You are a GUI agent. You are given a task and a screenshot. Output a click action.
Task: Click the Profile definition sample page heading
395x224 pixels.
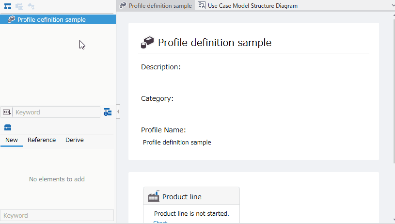[x=215, y=42]
